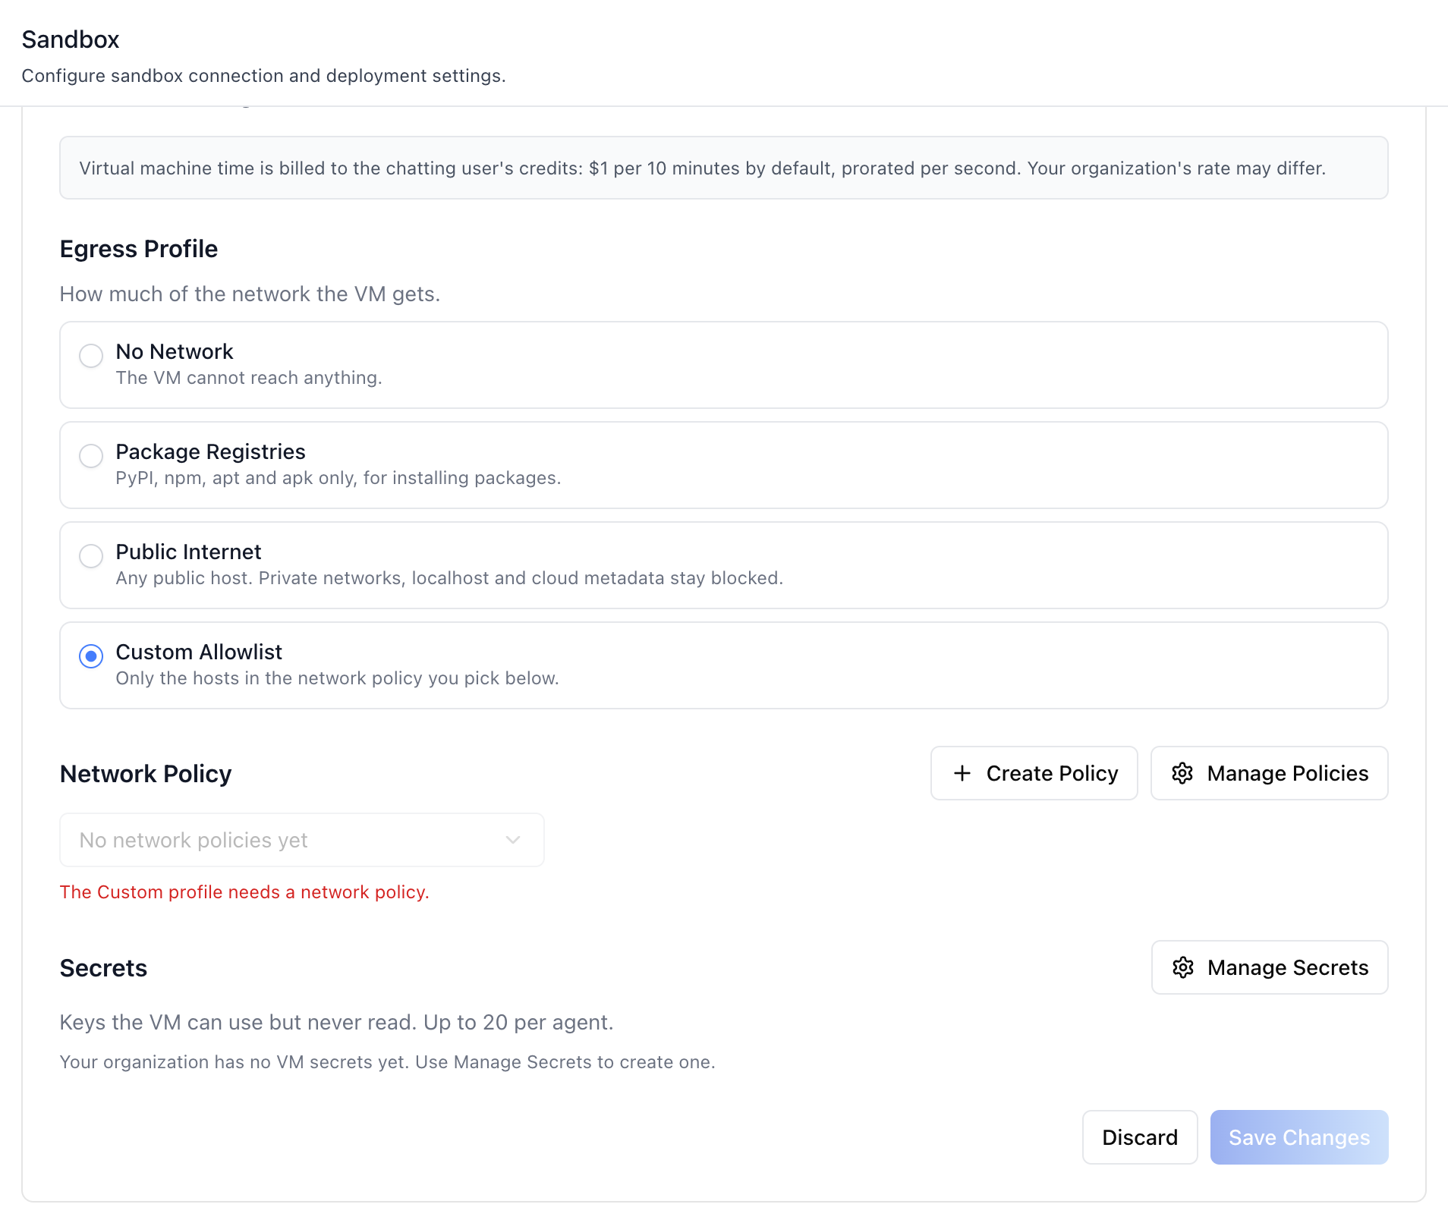The width and height of the screenshot is (1448, 1223).
Task: Click the Discard button
Action: point(1140,1137)
